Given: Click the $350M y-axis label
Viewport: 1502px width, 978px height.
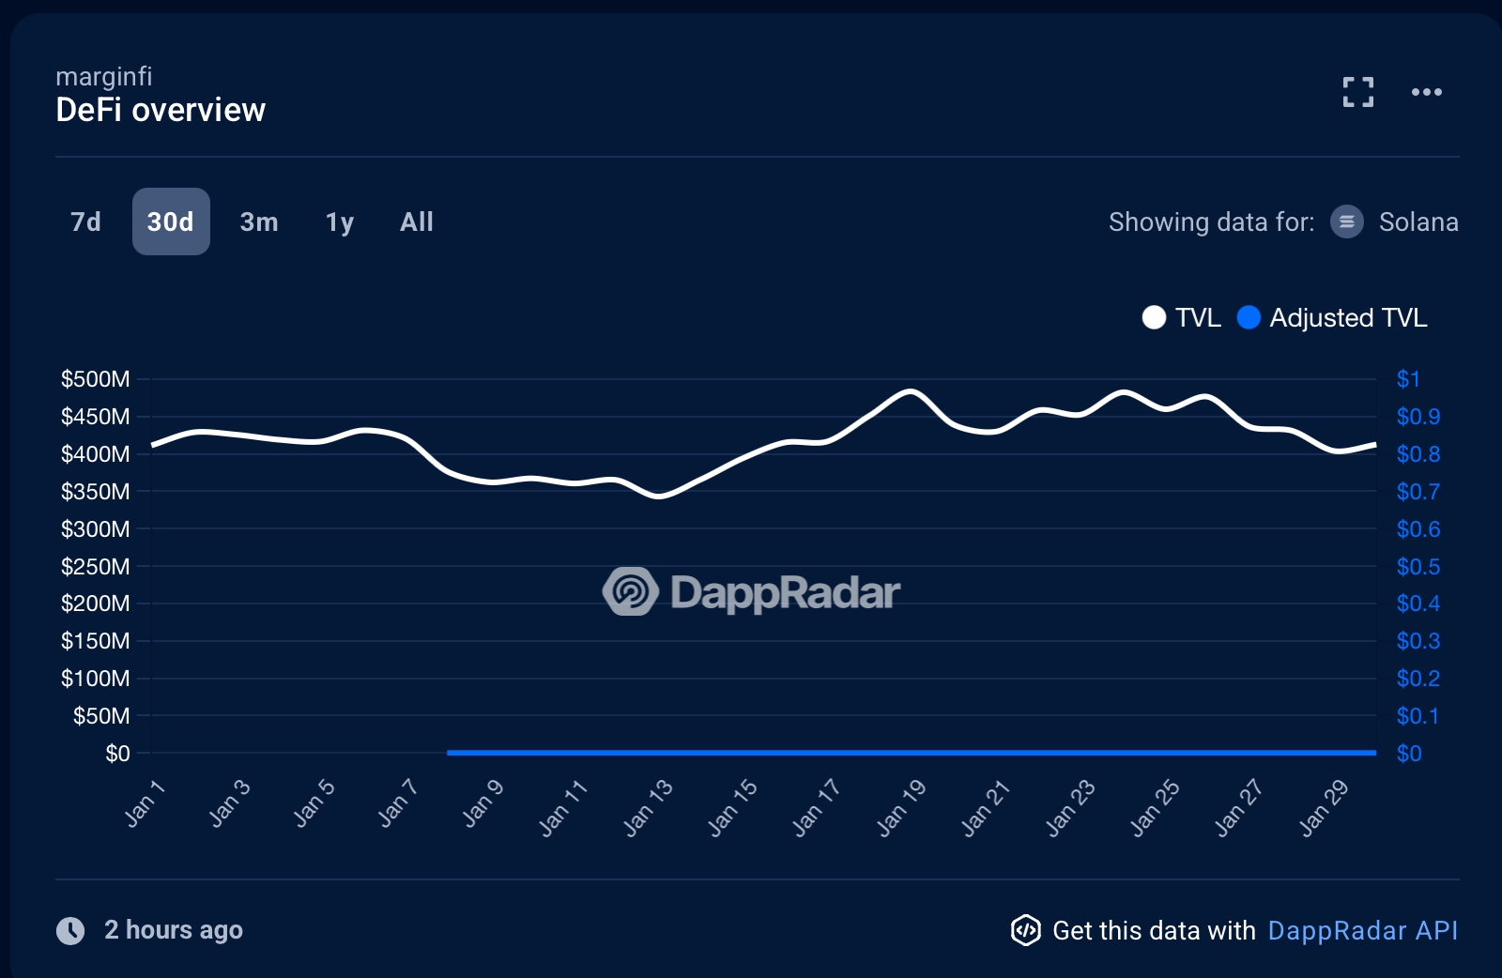Looking at the screenshot, I should point(96,491).
